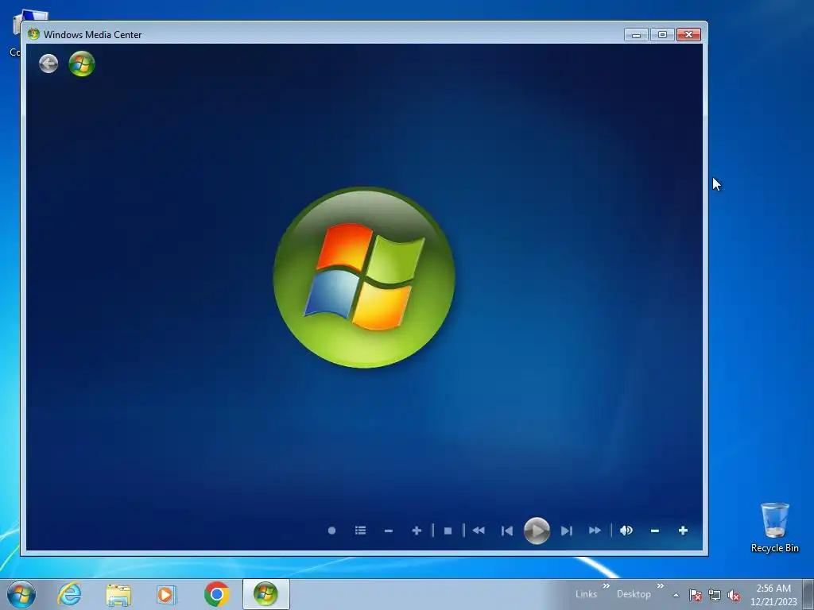The image size is (814, 610).
Task: Select the Media Center taskbar button
Action: [266, 594]
